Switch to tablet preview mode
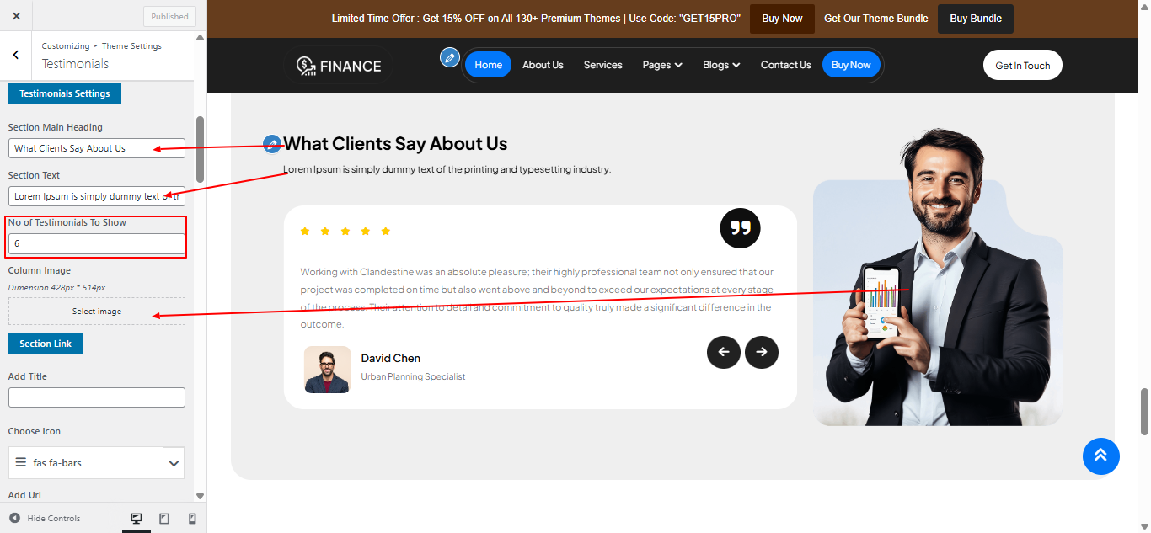1151x533 pixels. click(164, 519)
